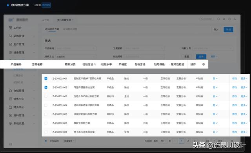The width and height of the screenshot is (251, 153).
Task: Click the 资料管理 sidebar icon
Action: (11, 115)
